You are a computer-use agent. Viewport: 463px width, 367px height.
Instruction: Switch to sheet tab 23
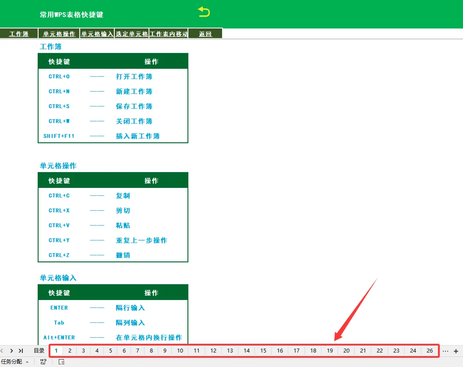[396, 351]
